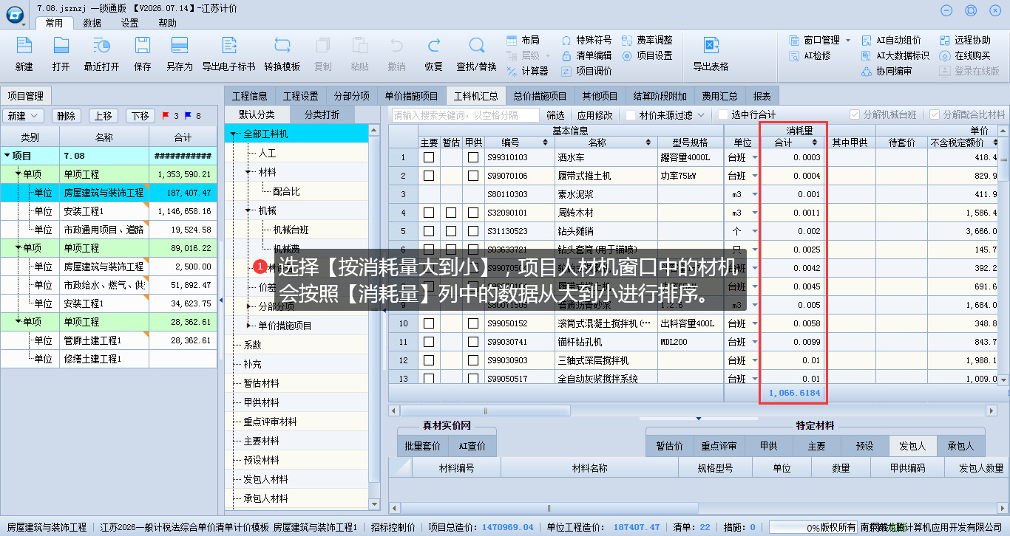Expand the 单价措施项目 tree node
The width and height of the screenshot is (1010, 536).
click(x=248, y=326)
